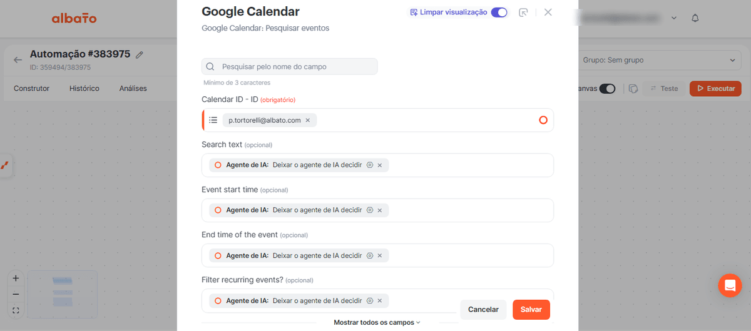Click the Pesquisar pelo nome do campo field
The image size is (751, 331).
click(x=290, y=66)
